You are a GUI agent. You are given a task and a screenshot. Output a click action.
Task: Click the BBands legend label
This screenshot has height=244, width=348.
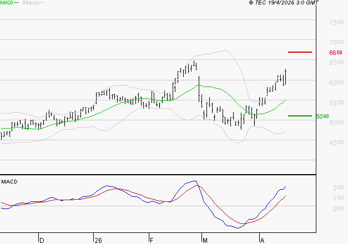pyautogui.click(x=31, y=3)
